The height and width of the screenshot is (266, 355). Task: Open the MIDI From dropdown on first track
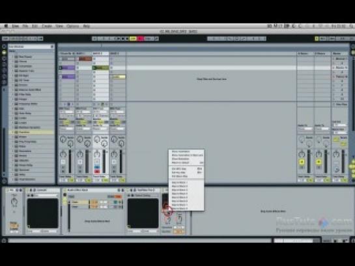[x=66, y=112]
